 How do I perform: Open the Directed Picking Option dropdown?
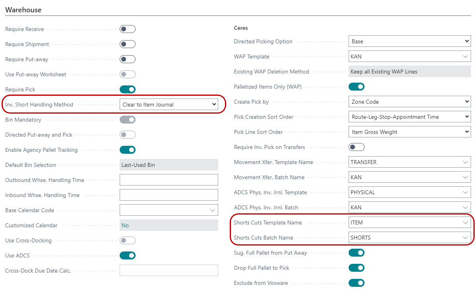tap(409, 41)
